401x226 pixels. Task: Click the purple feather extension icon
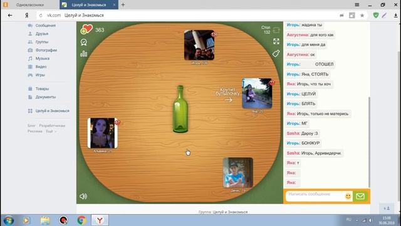[x=384, y=15]
